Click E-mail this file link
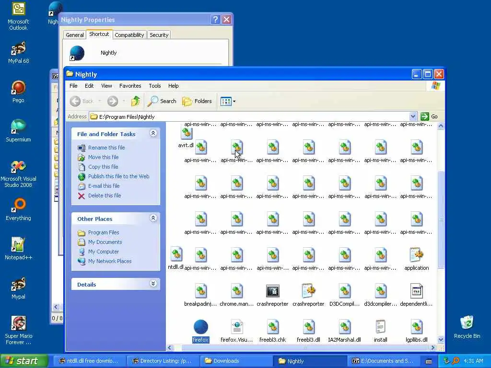The image size is (491, 368). point(104,186)
